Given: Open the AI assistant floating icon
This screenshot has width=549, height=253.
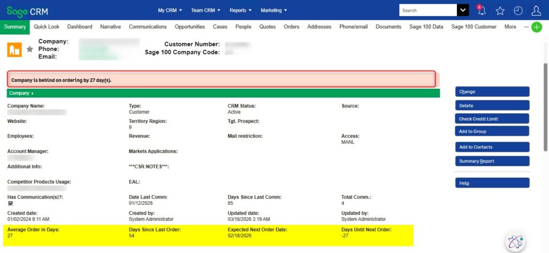Looking at the screenshot, I should [x=515, y=241].
